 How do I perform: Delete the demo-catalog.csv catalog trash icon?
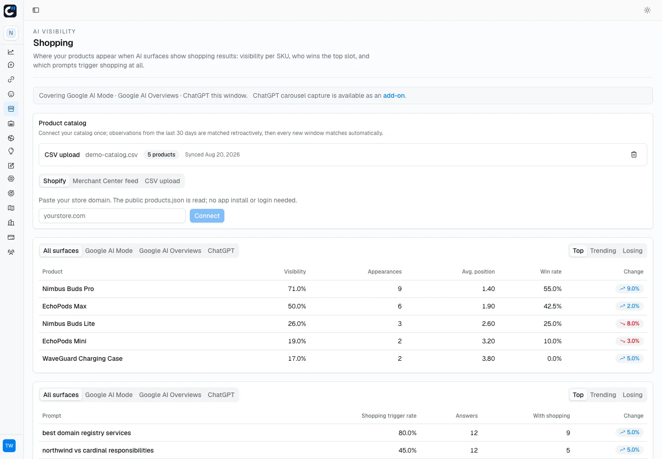click(634, 155)
